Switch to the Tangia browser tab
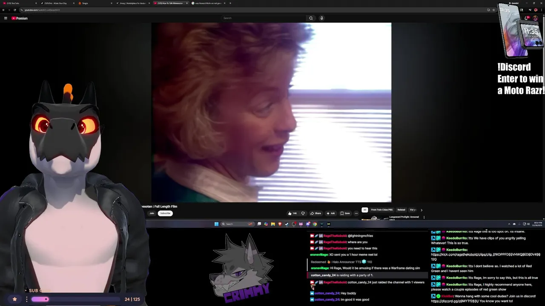This screenshot has width=545, height=306. (x=95, y=3)
